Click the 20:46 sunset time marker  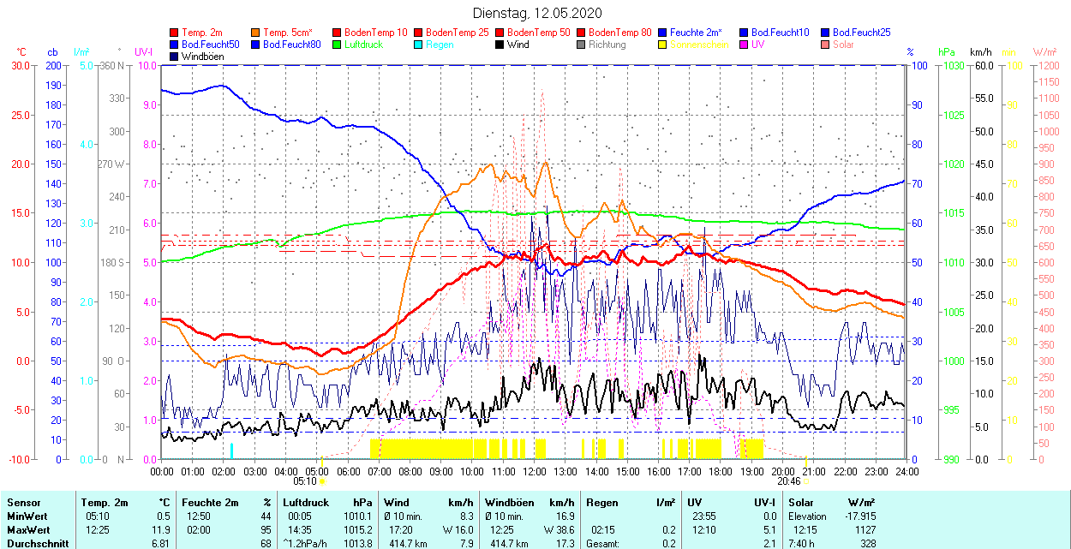click(x=788, y=481)
